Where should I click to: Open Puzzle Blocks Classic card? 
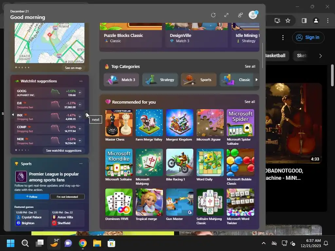[131, 35]
